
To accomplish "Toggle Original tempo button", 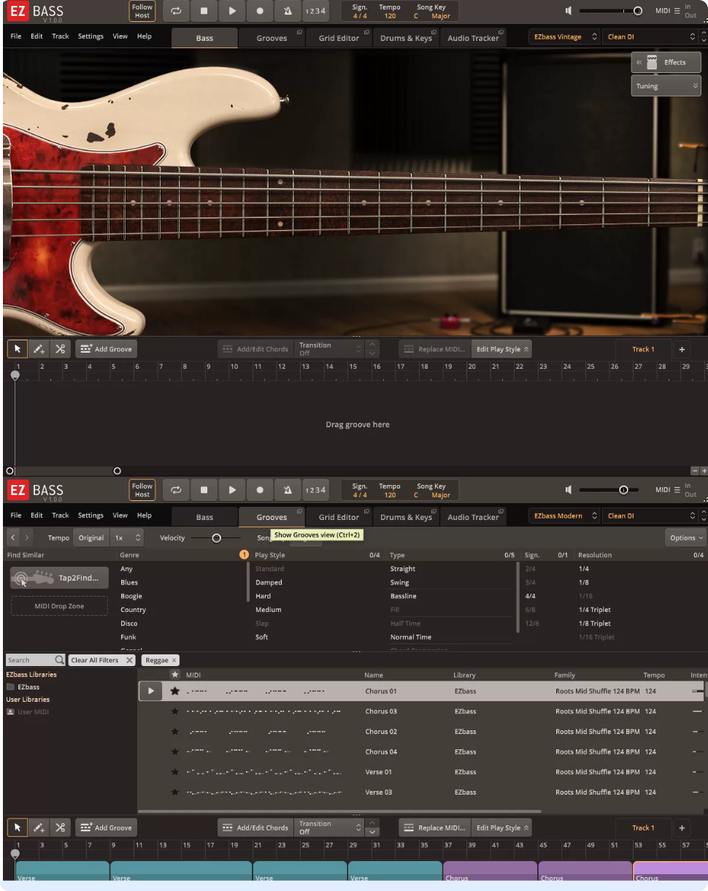I will coord(91,538).
